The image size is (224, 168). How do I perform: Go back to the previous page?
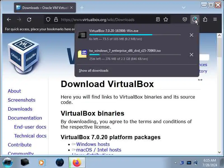coord(9,19)
